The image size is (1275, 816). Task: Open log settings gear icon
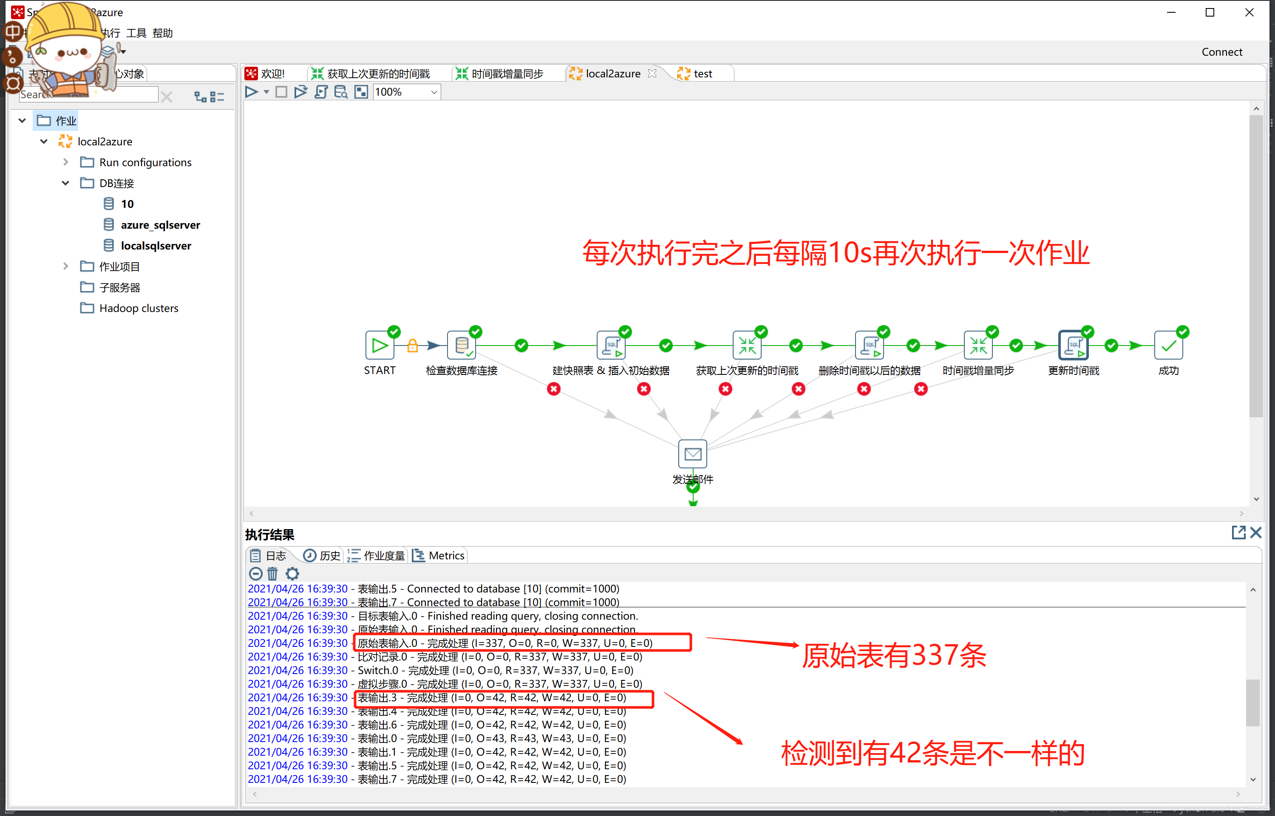point(292,573)
